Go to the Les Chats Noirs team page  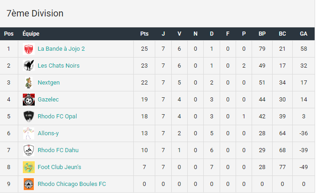[x=58, y=65]
